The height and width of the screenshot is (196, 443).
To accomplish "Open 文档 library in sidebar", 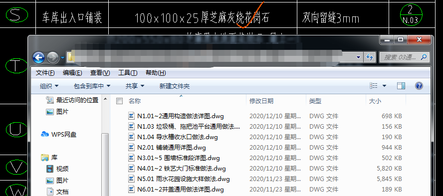I will [x=57, y=192].
